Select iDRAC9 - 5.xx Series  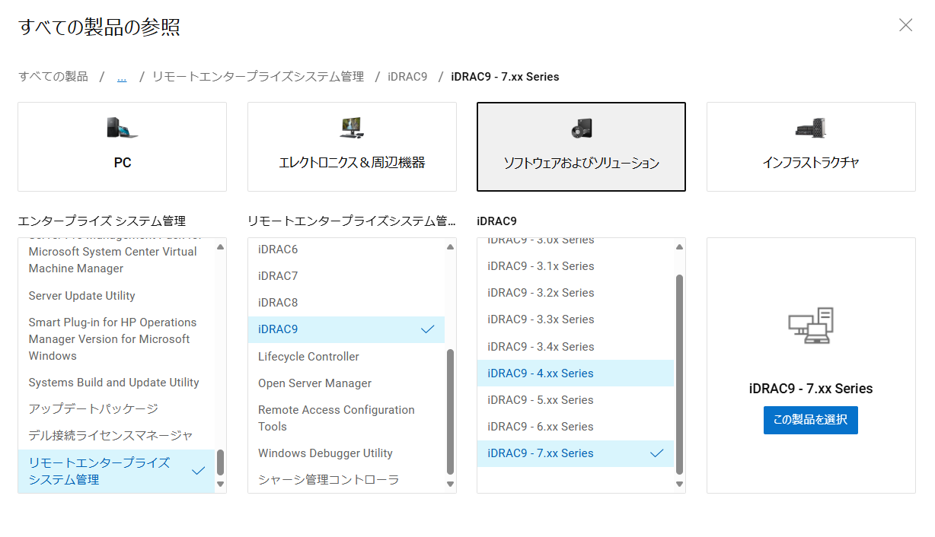[x=576, y=400]
